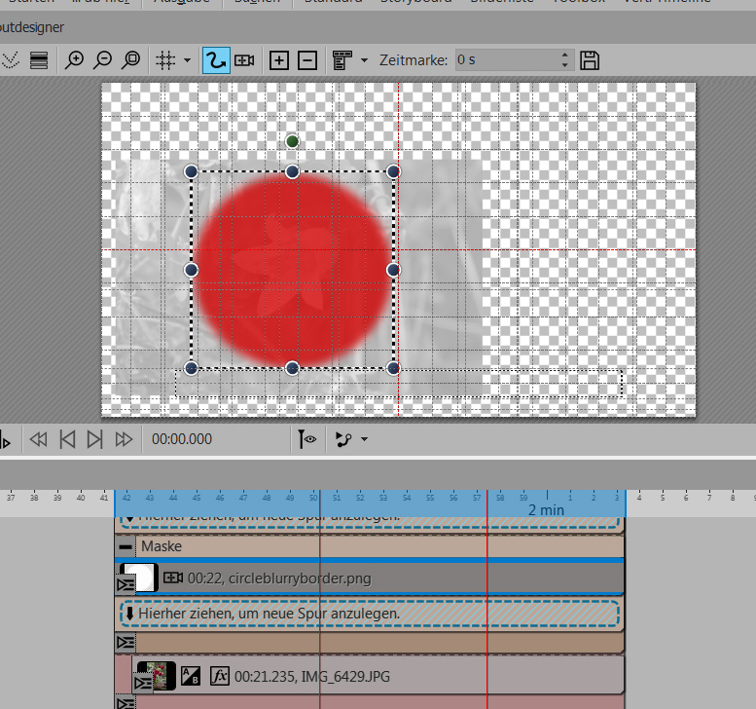756x709 pixels.
Task: Click the zoom out magnifier icon
Action: [102, 60]
